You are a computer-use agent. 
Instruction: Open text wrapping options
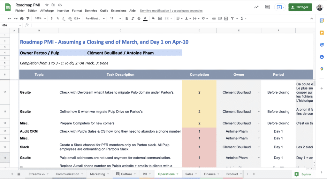tap(196, 19)
